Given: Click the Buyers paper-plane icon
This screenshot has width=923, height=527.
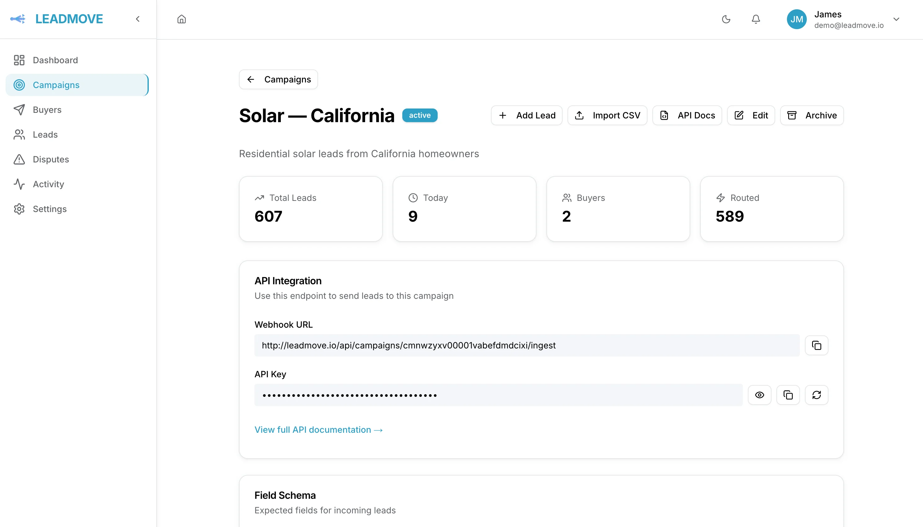Looking at the screenshot, I should click(19, 110).
